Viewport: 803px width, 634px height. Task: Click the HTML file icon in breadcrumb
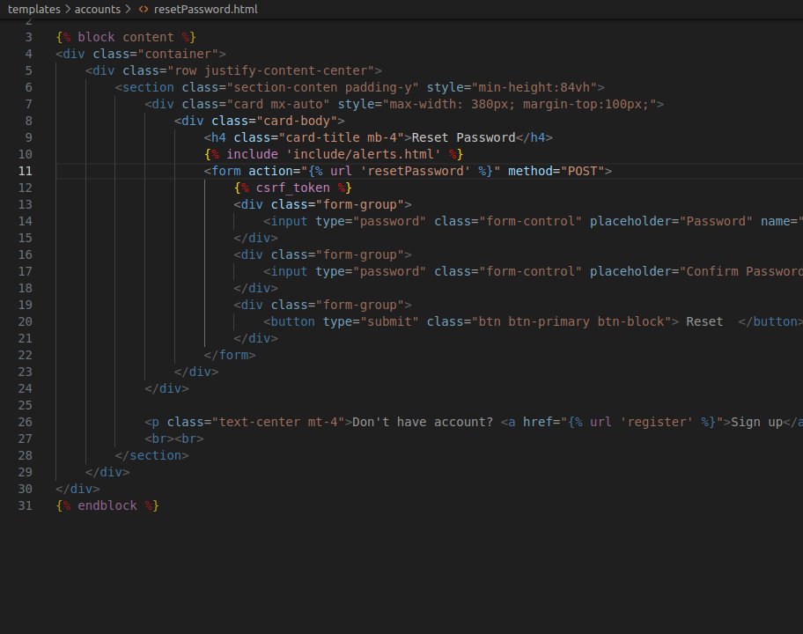click(144, 9)
